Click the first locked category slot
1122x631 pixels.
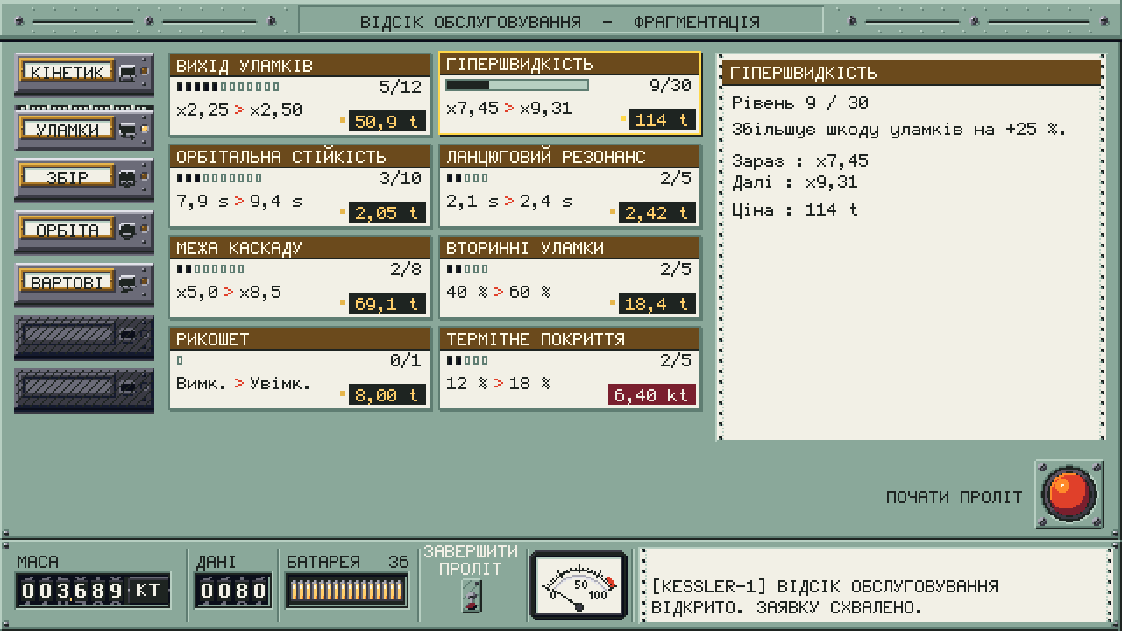[84, 338]
